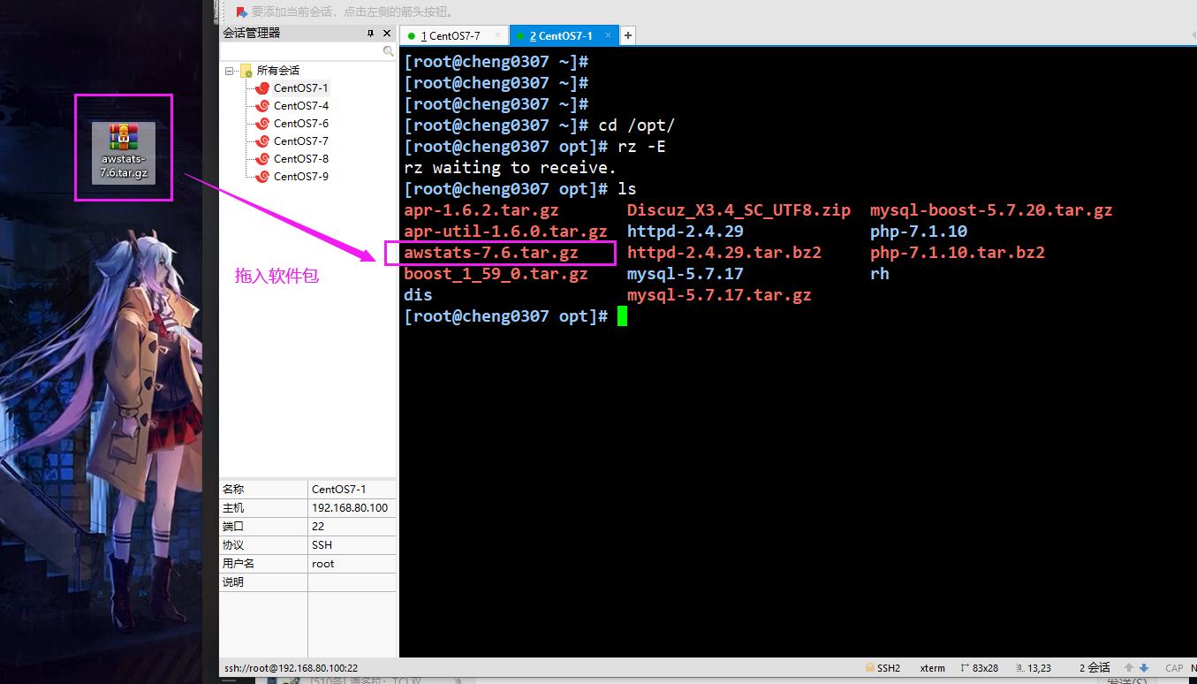Viewport: 1197px width, 684px height.
Task: Select CentOS7-6 in the session tree
Action: 300,123
